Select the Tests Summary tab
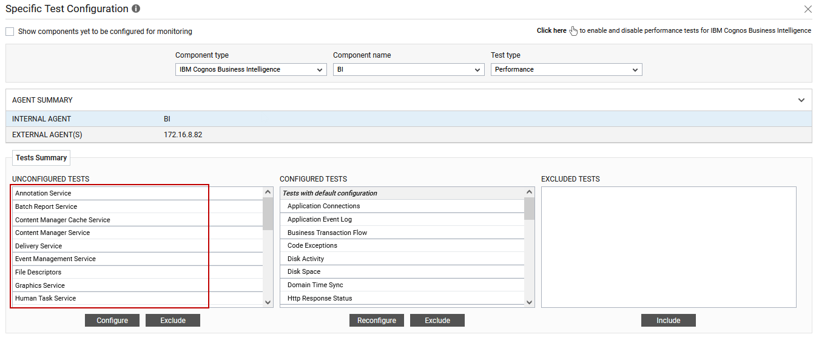Image resolution: width=816 pixels, height=337 pixels. (x=41, y=158)
